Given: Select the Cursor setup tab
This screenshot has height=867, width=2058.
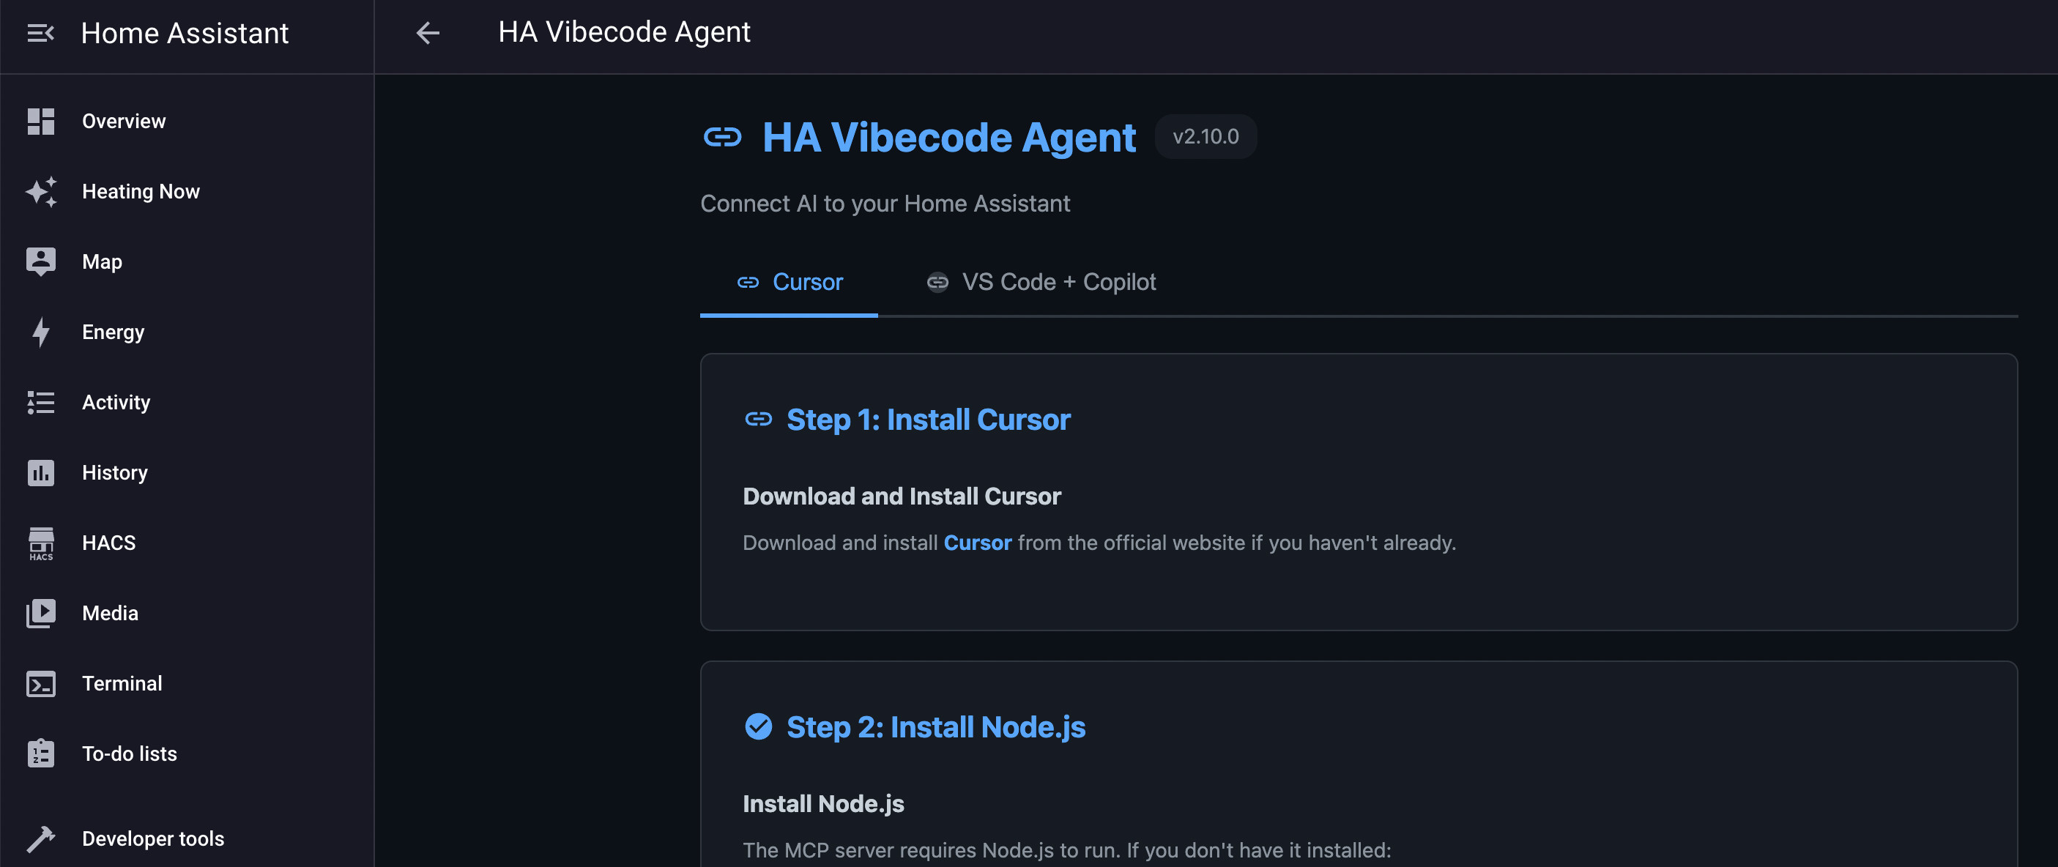Looking at the screenshot, I should pos(807,281).
